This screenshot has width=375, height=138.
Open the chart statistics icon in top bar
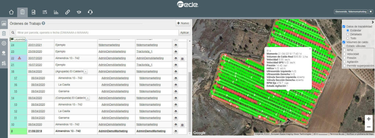tap(56, 12)
